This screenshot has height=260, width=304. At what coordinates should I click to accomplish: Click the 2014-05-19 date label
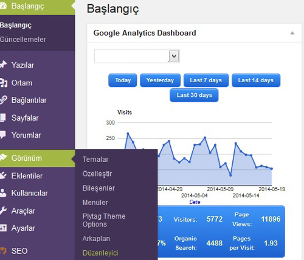click(272, 189)
